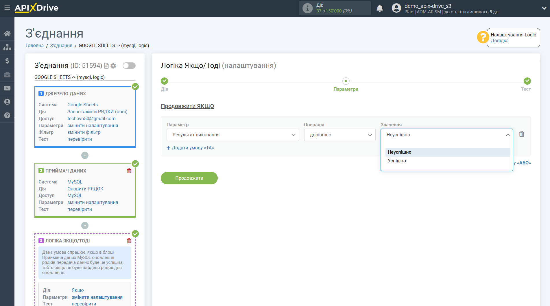This screenshot has height=306, width=550.
Task: Click перевірити in data source block
Action: (80, 139)
